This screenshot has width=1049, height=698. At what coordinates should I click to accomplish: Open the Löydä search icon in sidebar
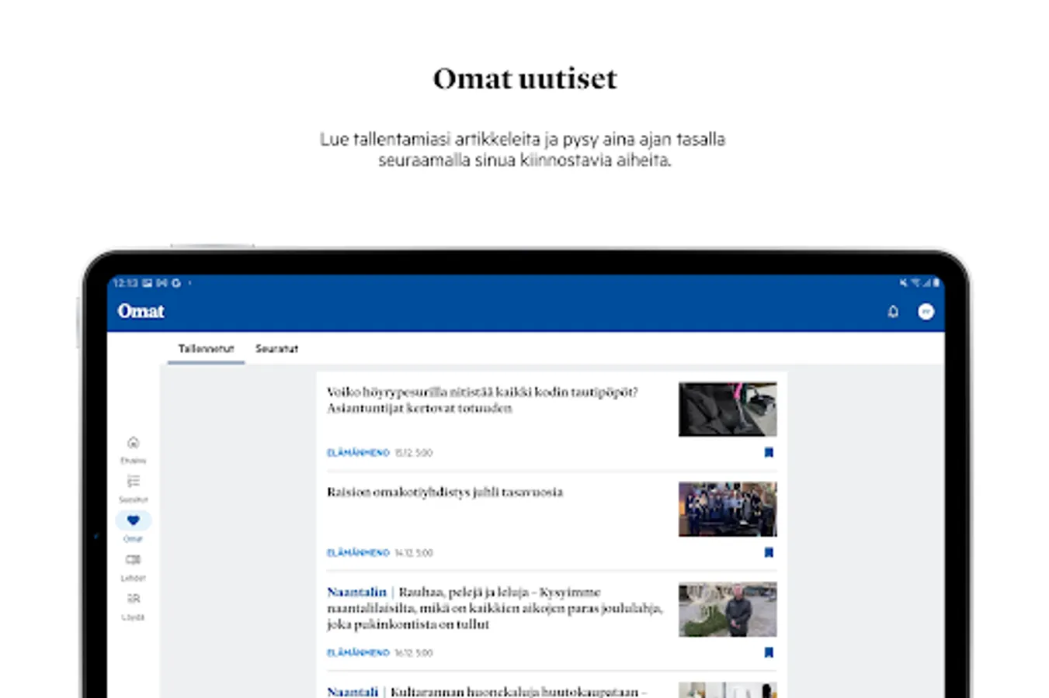pyautogui.click(x=133, y=599)
